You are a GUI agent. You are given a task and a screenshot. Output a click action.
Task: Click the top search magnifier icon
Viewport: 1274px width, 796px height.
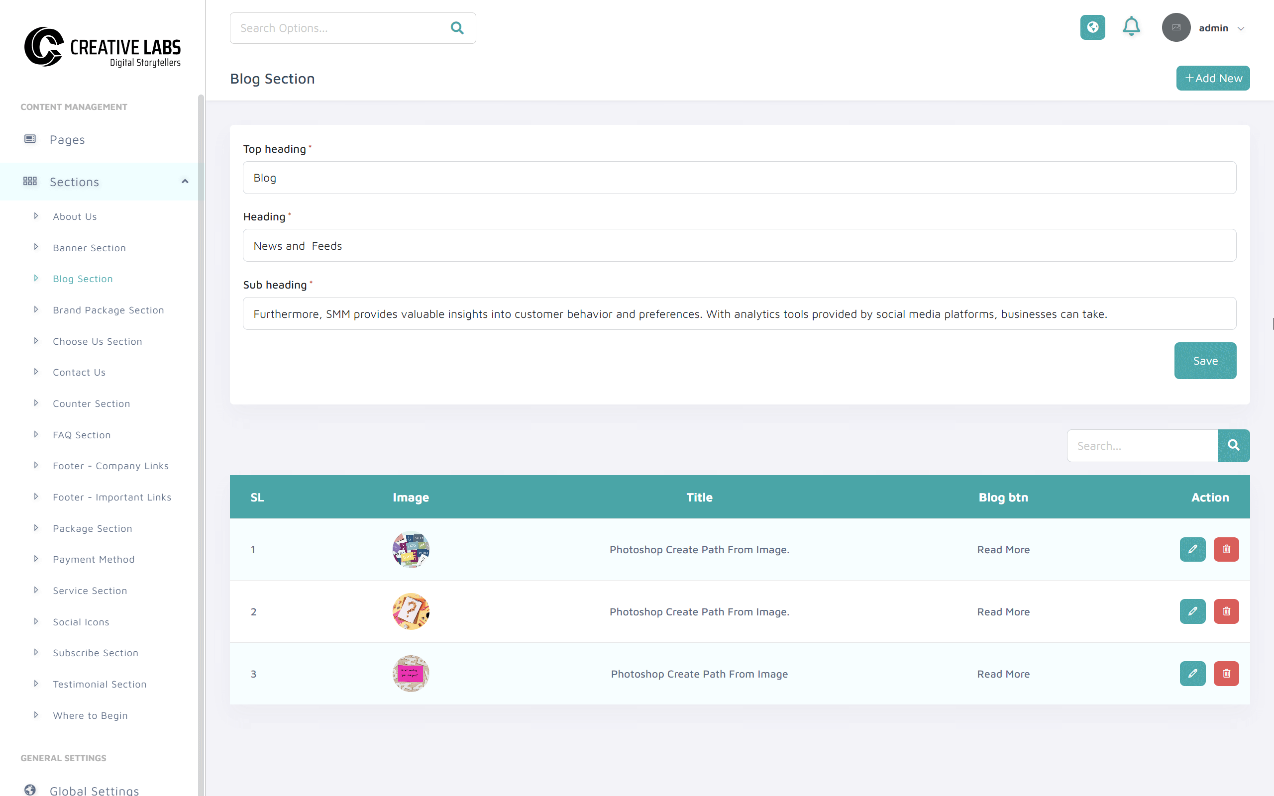457,28
